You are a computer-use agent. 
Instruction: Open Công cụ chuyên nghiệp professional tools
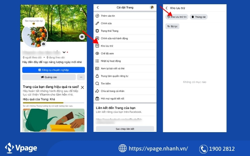tap(54, 70)
